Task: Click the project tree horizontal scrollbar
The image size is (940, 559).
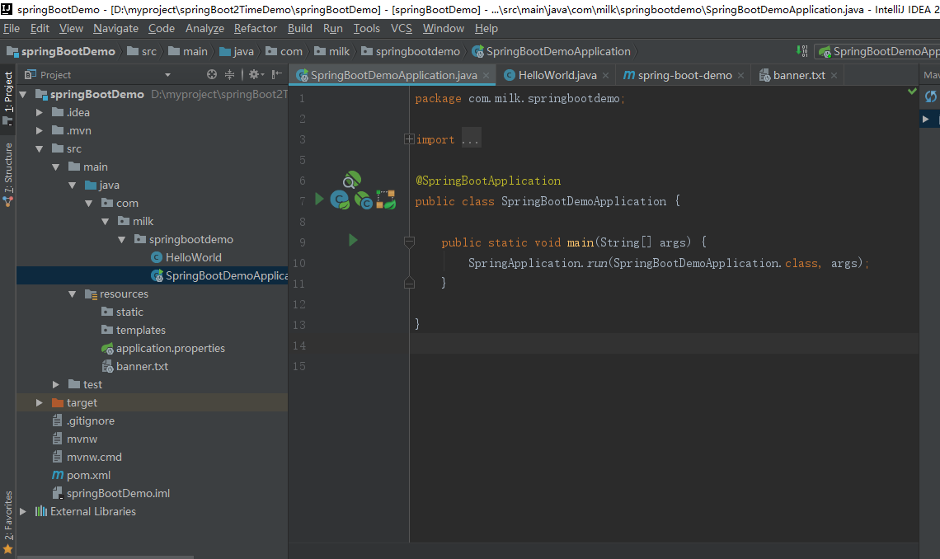Action: pos(105,557)
